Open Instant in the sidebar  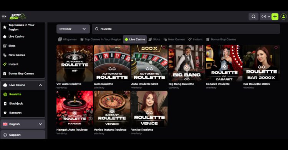23,64
